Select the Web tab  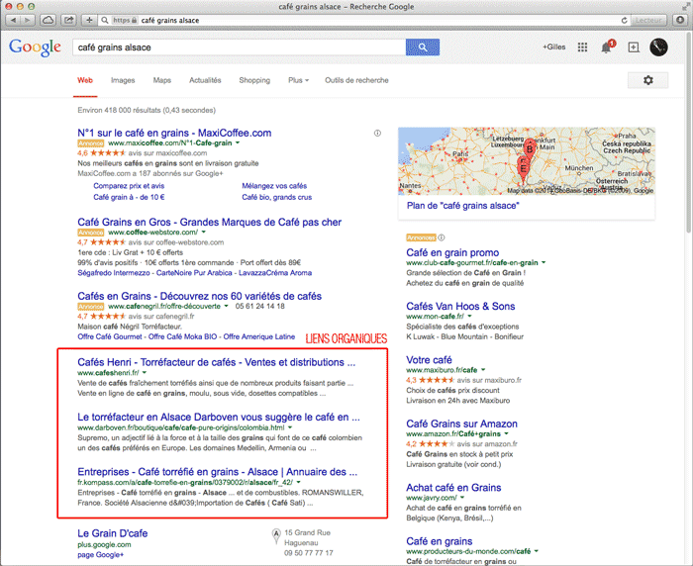(85, 80)
